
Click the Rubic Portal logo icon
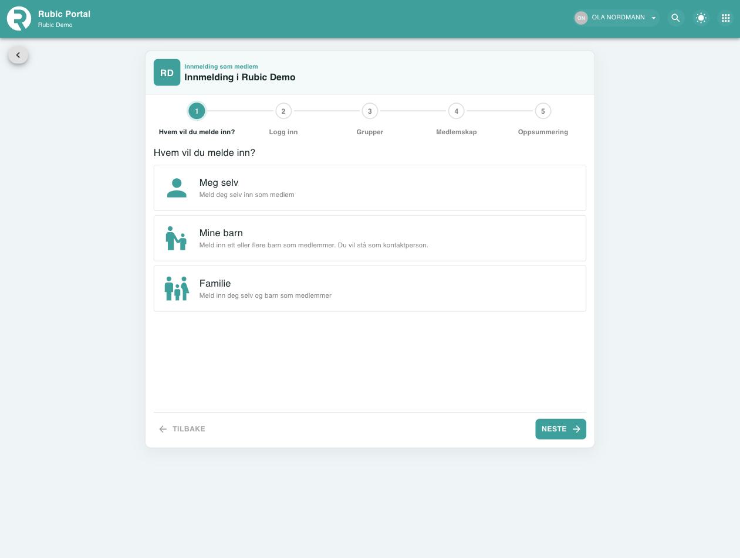[19, 18]
